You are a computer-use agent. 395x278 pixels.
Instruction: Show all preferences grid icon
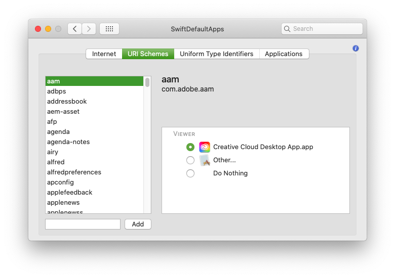[109, 29]
